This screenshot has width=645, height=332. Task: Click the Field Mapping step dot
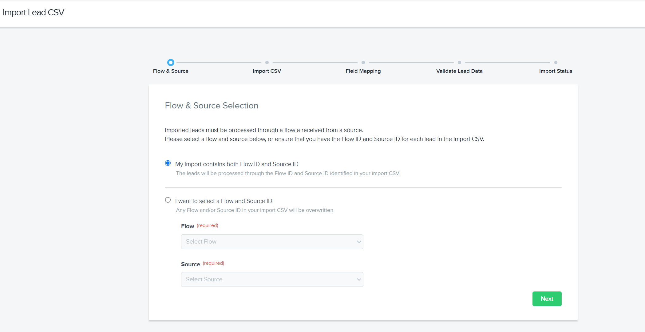point(363,62)
